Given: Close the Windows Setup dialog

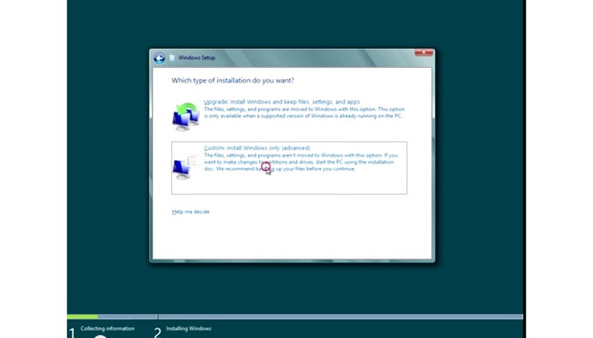Looking at the screenshot, I should pyautogui.click(x=424, y=52).
